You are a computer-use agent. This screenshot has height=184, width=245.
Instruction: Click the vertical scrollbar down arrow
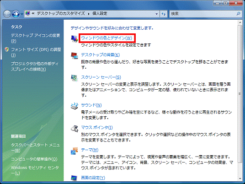pyautogui.click(x=240, y=179)
